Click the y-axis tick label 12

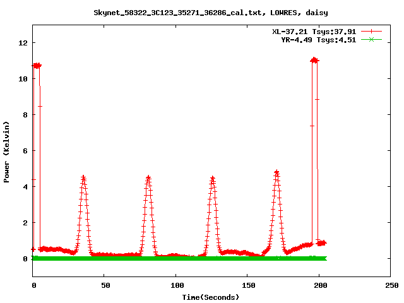point(23,43)
